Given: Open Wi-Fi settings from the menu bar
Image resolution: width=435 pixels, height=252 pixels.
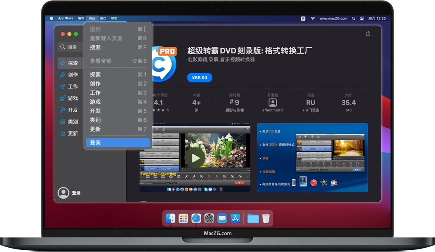Looking at the screenshot, I should [x=313, y=18].
